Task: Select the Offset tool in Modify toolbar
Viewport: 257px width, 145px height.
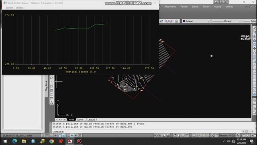Action: click(254, 40)
